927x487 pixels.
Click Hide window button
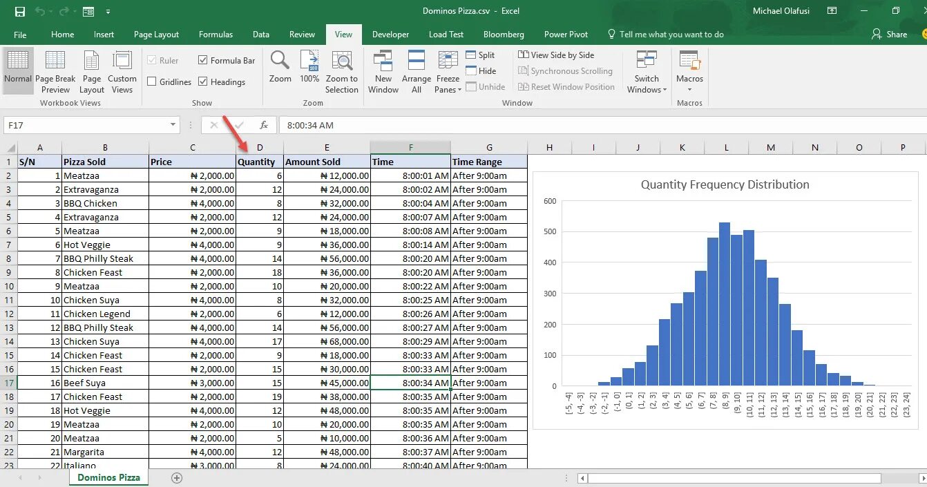coord(481,71)
